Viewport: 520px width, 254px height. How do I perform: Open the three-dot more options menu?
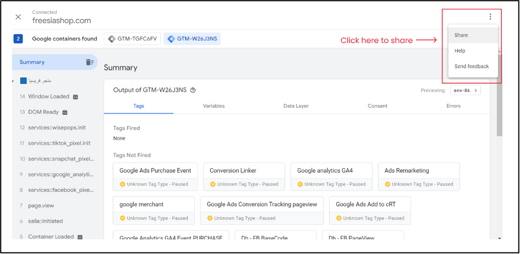[x=490, y=17]
